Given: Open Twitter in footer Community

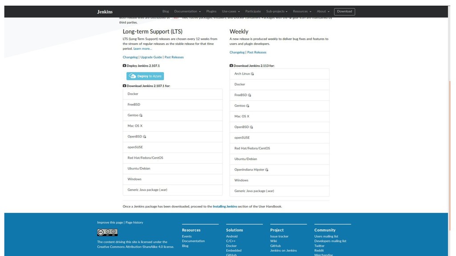Looking at the screenshot, I should coord(319,246).
